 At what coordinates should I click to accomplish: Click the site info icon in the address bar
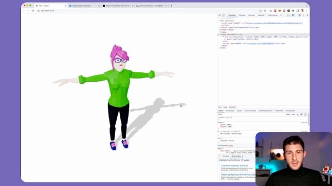38,10
